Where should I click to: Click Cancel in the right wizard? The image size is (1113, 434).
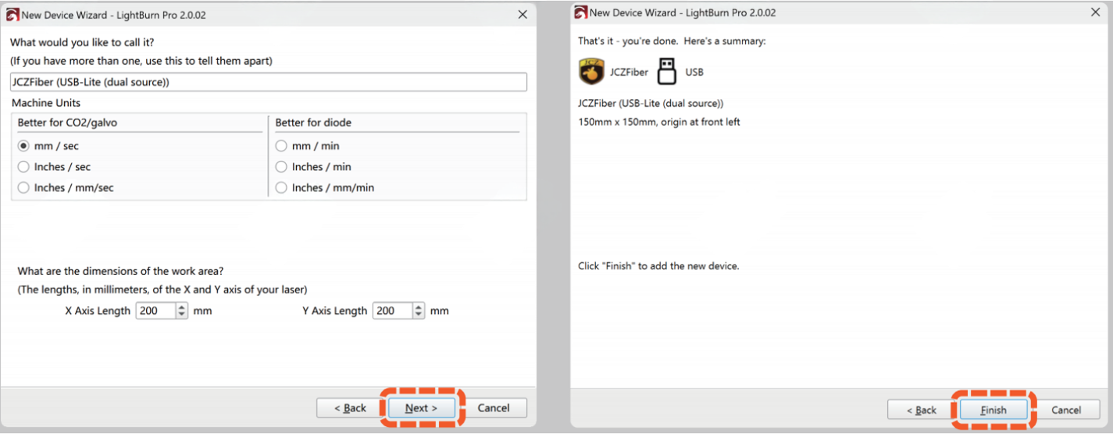1065,410
